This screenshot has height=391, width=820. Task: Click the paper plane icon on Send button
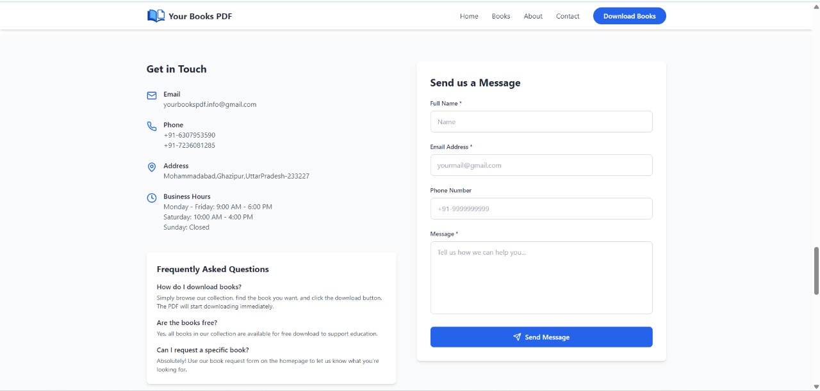(x=517, y=337)
